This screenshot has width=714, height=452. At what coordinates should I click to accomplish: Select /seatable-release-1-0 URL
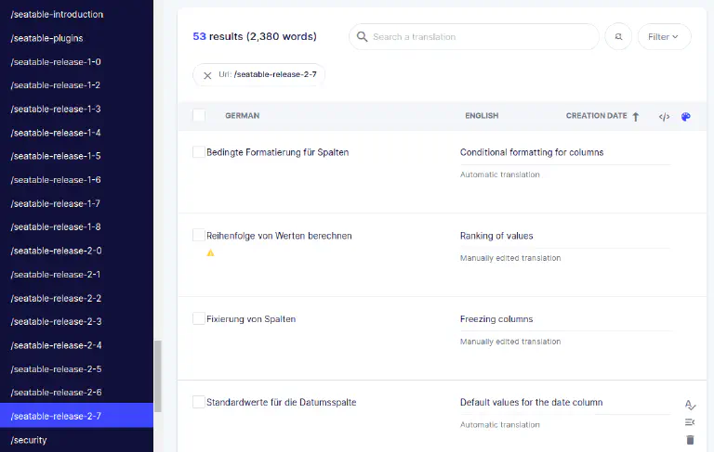point(56,62)
